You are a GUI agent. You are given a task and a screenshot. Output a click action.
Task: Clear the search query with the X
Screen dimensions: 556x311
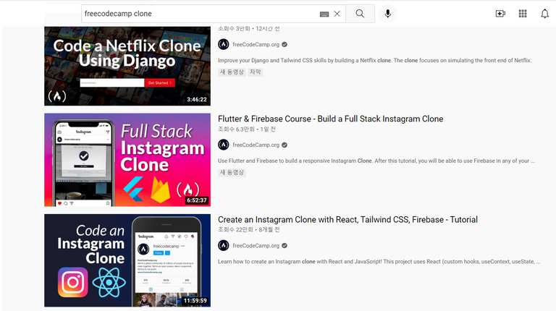coord(337,14)
